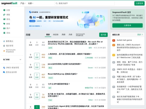Open the MySQL连接出错 question title

[x=75, y=43]
